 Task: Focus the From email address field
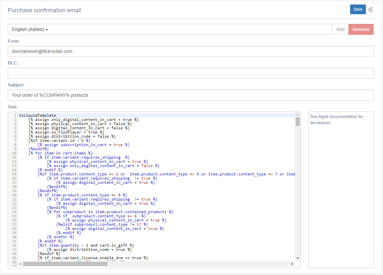[191, 51]
